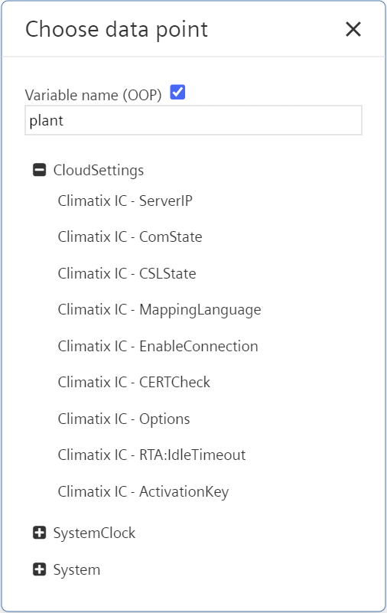Click the Choose data point title

coord(116,30)
